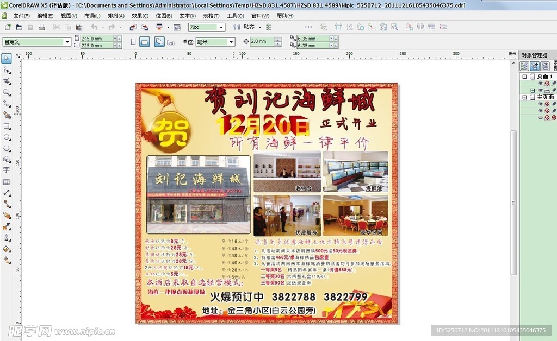Click the 贴齐 snap-to button
Viewport: 557px width, 341px height.
[249, 27]
